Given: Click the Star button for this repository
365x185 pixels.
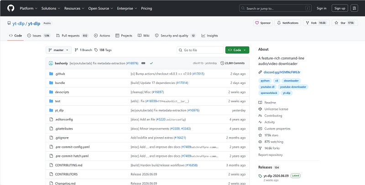Looking at the screenshot, I should pyautogui.click(x=344, y=23).
